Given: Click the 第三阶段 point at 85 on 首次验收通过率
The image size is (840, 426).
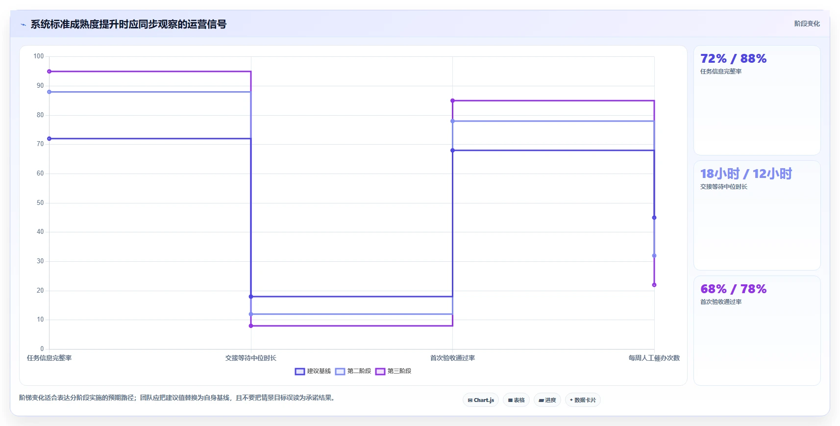Looking at the screenshot, I should click(x=452, y=100).
